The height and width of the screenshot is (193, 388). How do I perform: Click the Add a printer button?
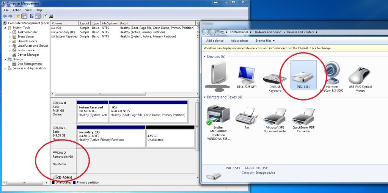(x=239, y=41)
